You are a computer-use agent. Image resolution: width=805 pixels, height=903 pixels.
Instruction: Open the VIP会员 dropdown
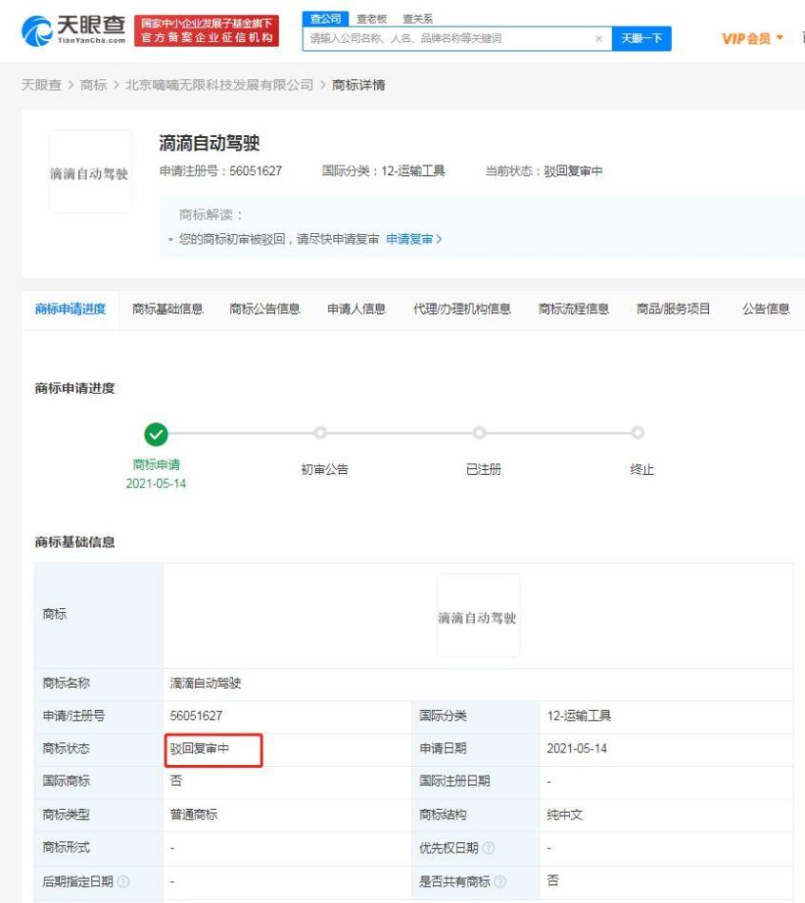coord(752,39)
